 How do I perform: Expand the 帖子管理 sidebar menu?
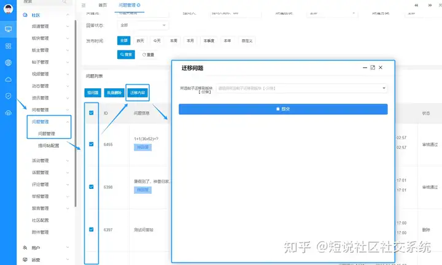(50, 62)
